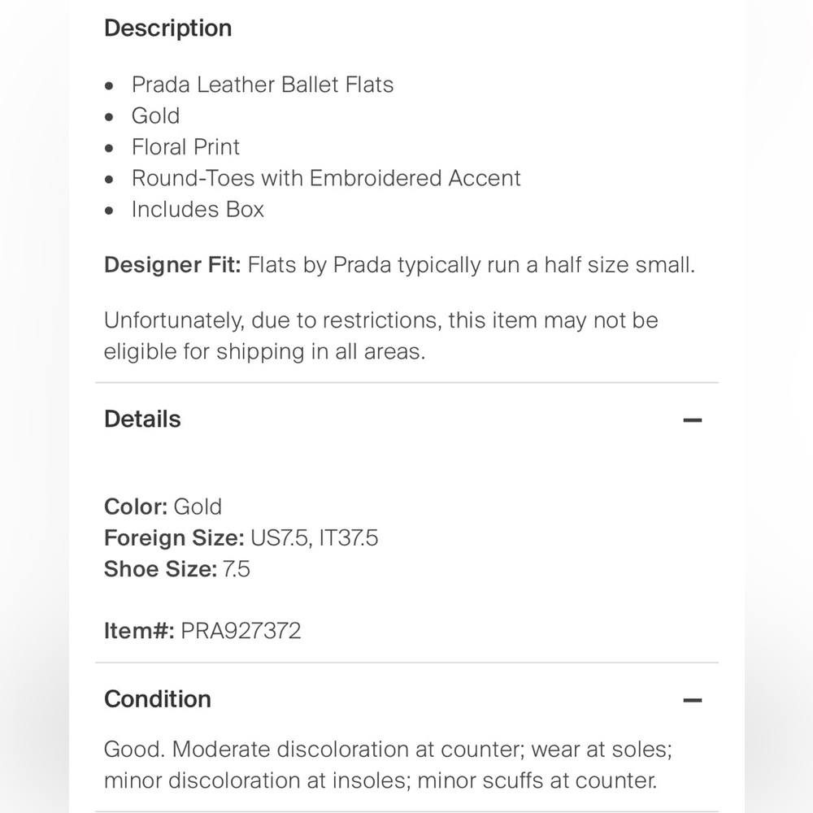813x813 pixels.
Task: Click the Foreign Size US7.5, IT37.5 line
Action: pos(241,537)
